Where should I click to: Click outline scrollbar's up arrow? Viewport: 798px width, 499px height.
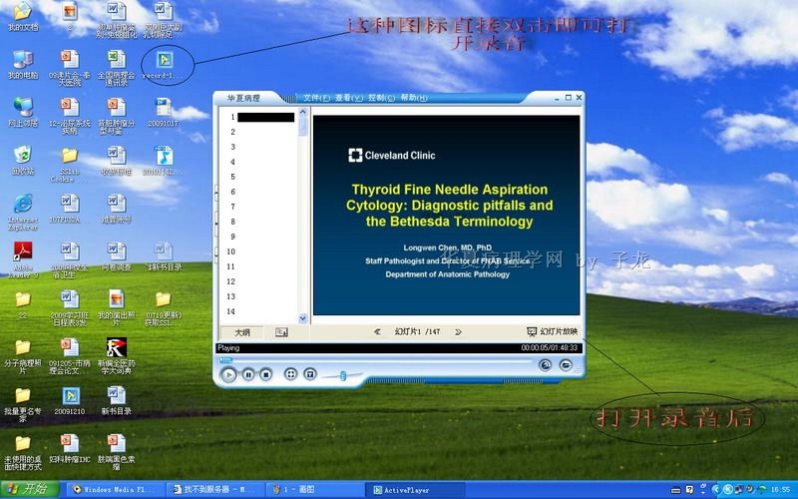(303, 112)
